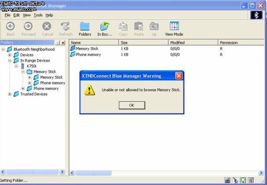Click the Cancel toolbar icon
Screen dimensions: 267x185
pyautogui.click(x=47, y=26)
